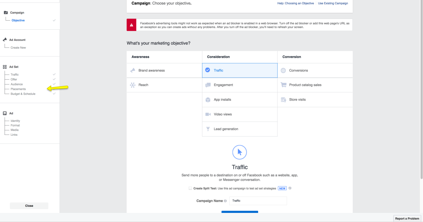Go to Media under Ad
423x222 pixels.
14,130
